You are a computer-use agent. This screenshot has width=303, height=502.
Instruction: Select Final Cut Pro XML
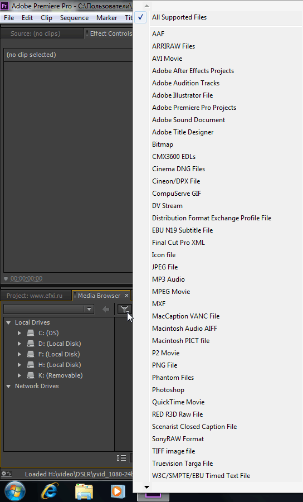click(178, 243)
